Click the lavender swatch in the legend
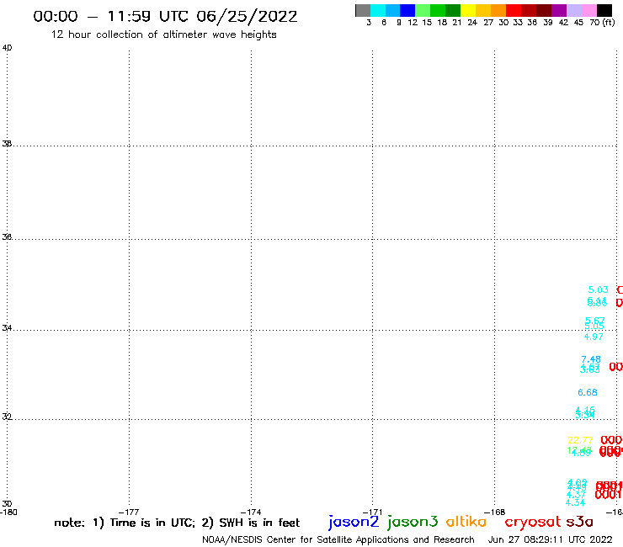The height and width of the screenshot is (547, 623). pyautogui.click(x=574, y=10)
